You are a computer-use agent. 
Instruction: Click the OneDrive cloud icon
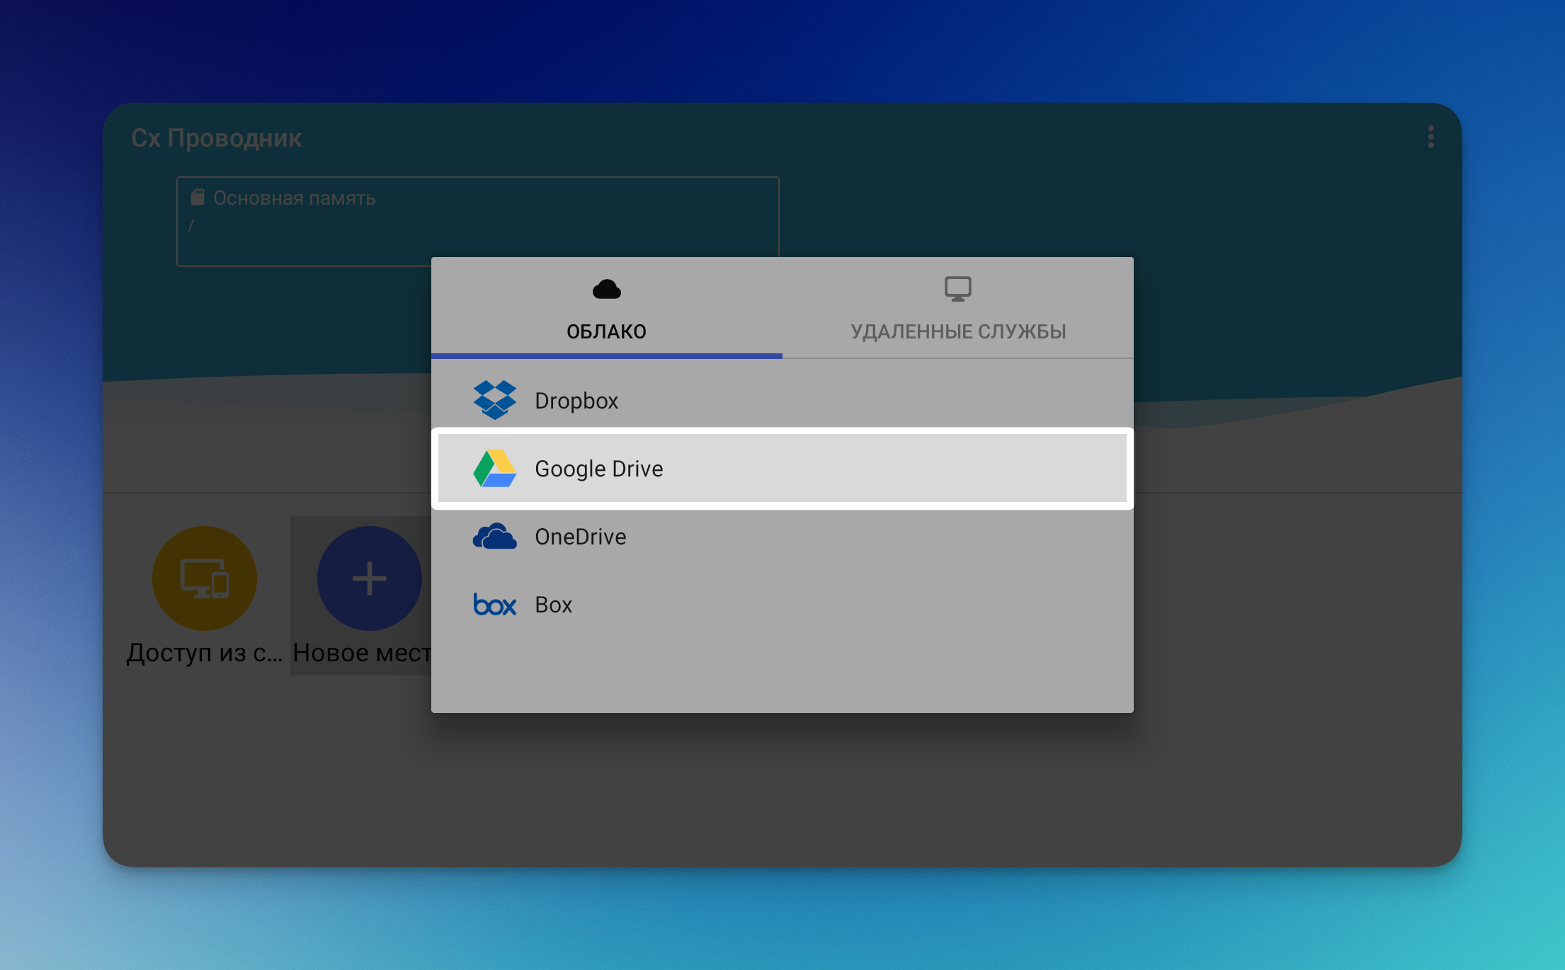point(494,537)
